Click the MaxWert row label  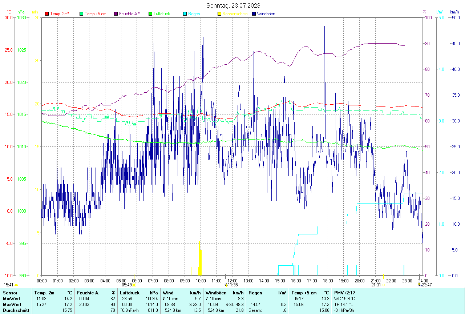tap(12, 304)
